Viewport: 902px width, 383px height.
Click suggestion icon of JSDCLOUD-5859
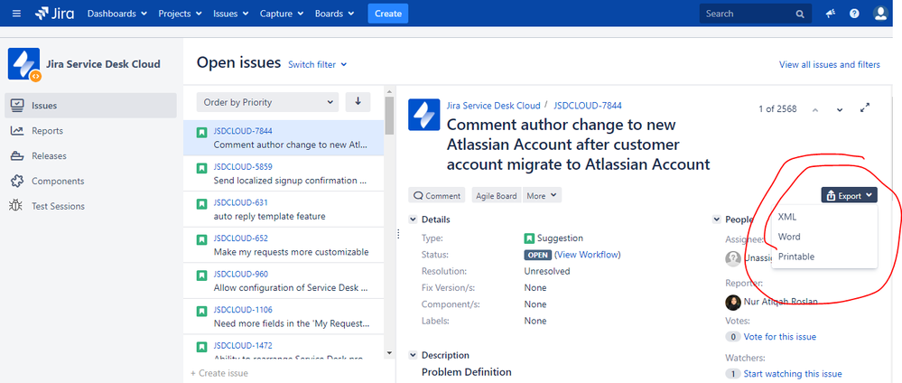coord(201,168)
